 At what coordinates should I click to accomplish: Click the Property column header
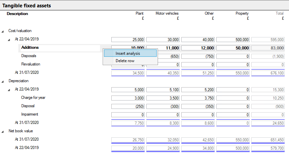click(242, 13)
